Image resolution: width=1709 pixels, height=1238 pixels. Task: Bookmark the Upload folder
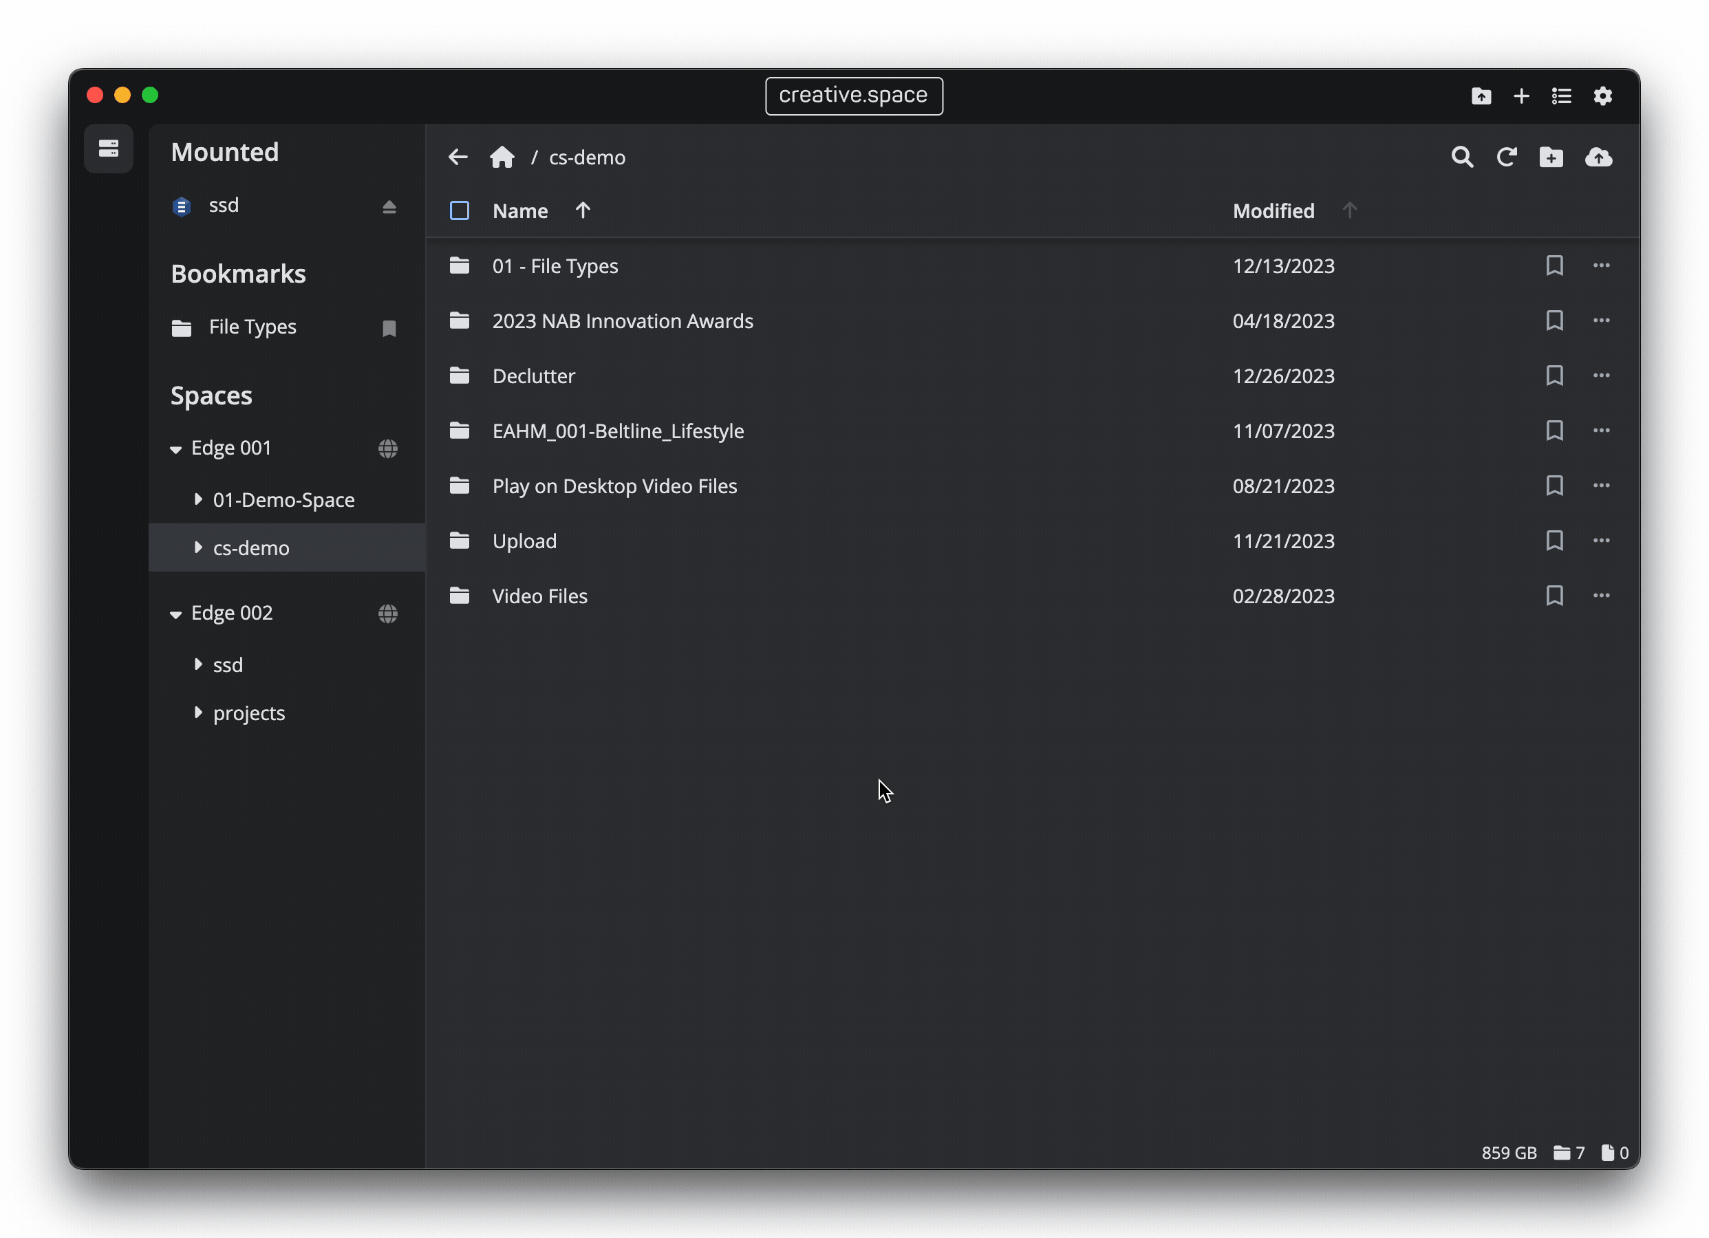pyautogui.click(x=1554, y=541)
